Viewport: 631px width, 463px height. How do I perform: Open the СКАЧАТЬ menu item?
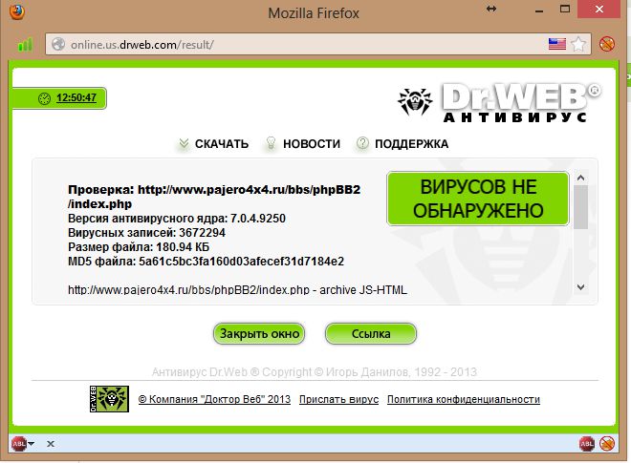point(222,144)
